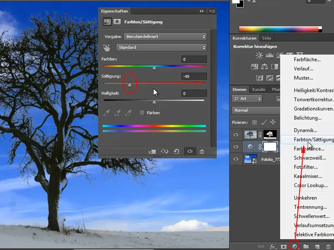This screenshot has height=250, width=334.
Task: Select the subtract-from-sample eyedropper (minus)
Action: tap(128, 112)
